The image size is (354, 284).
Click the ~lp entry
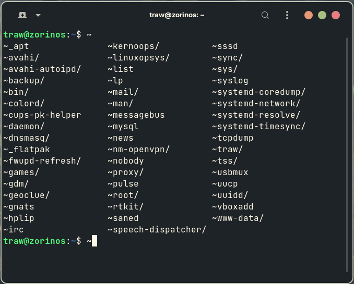click(x=115, y=81)
